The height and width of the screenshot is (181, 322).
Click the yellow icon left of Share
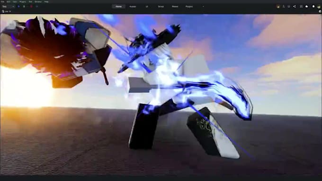[x=278, y=7]
